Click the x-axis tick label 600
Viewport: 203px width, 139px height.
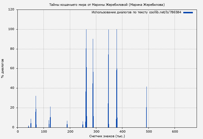(175, 131)
